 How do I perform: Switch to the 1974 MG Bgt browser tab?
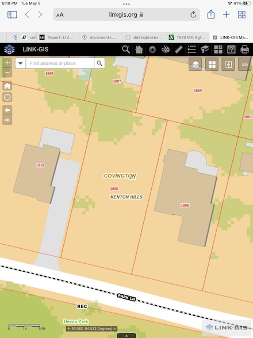click(187, 37)
